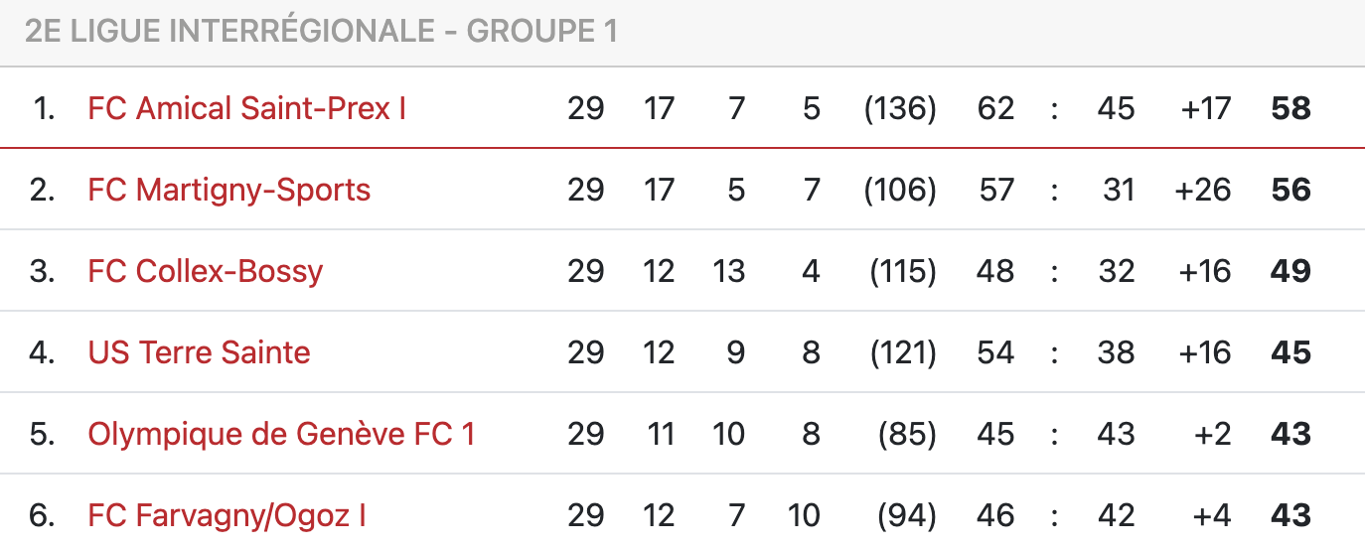The image size is (1365, 548).
Task: Open the Olympique de Genève FC 1 link
Action: point(281,434)
